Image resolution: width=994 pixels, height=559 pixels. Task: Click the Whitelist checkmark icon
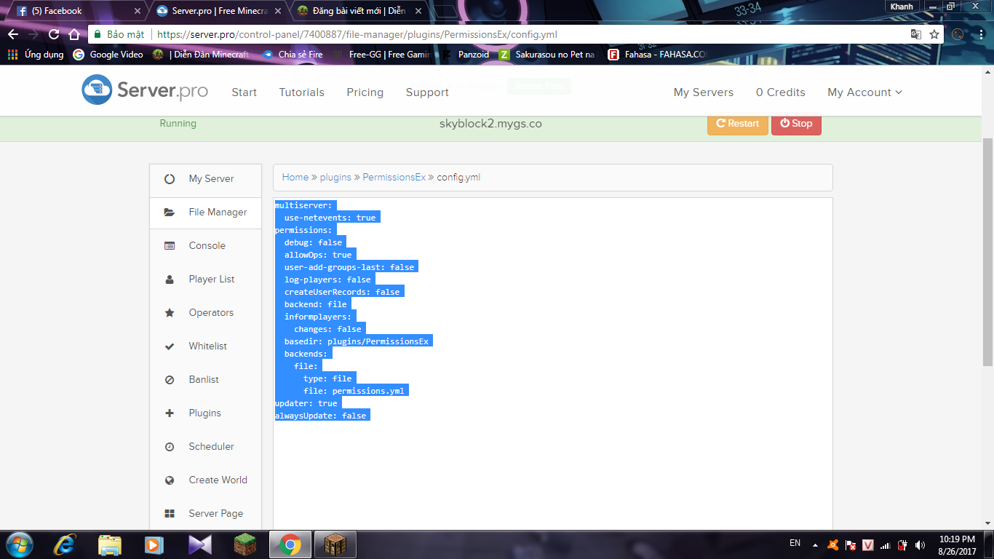point(170,346)
